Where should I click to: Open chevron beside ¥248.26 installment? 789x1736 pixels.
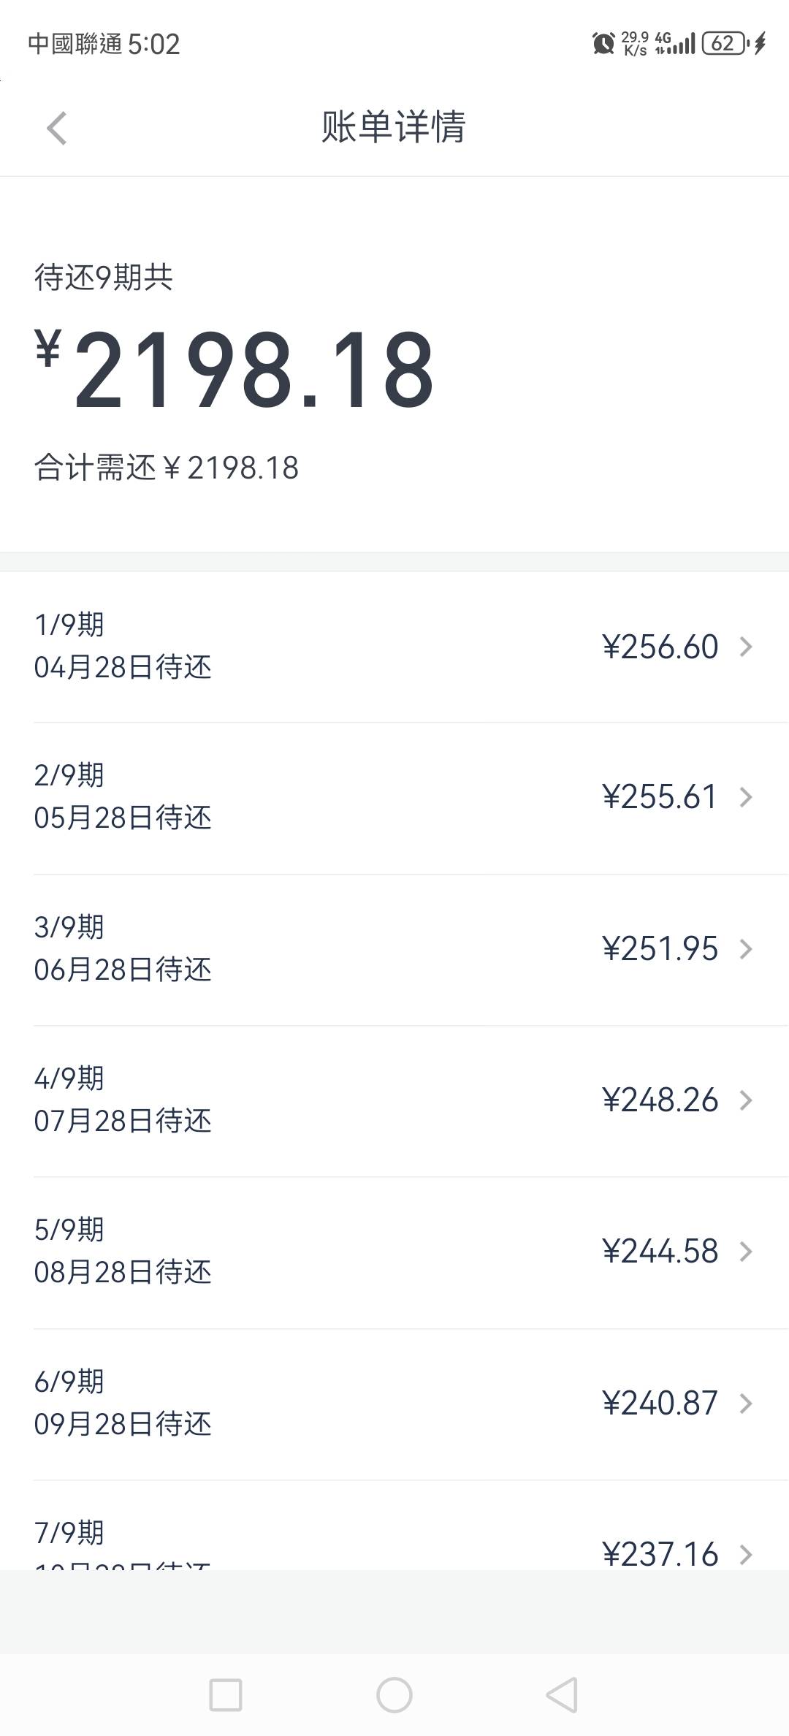[x=745, y=1100]
